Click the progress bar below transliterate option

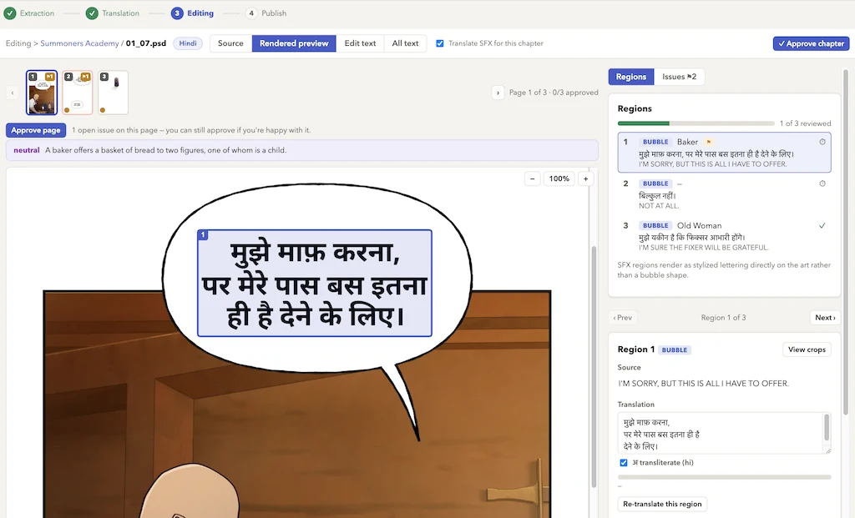tap(724, 477)
